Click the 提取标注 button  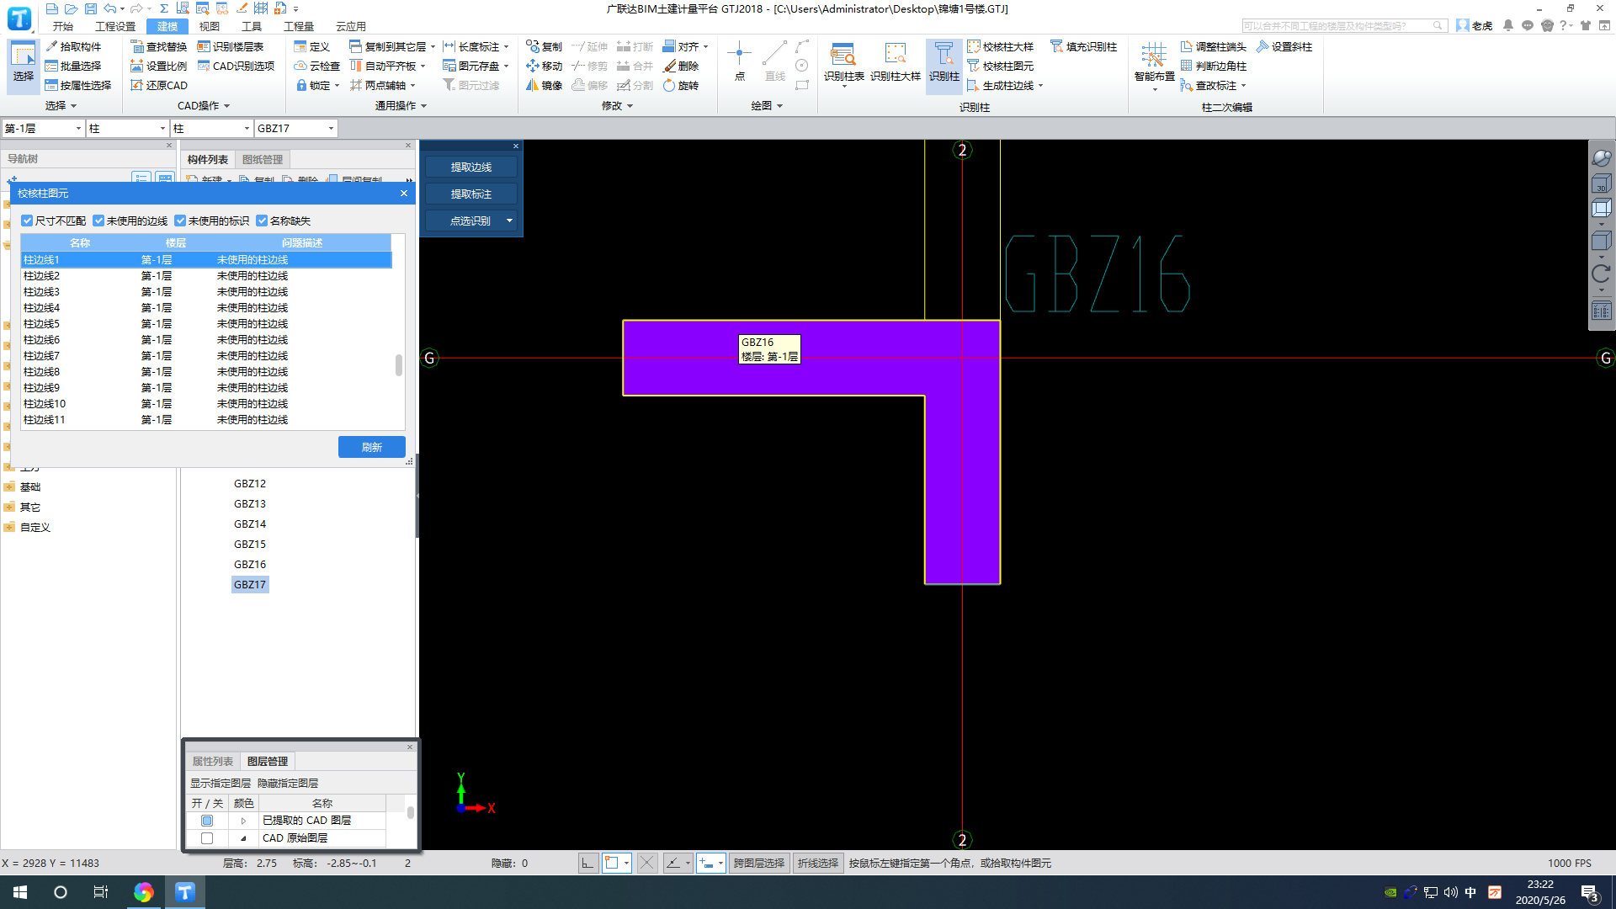tap(471, 194)
